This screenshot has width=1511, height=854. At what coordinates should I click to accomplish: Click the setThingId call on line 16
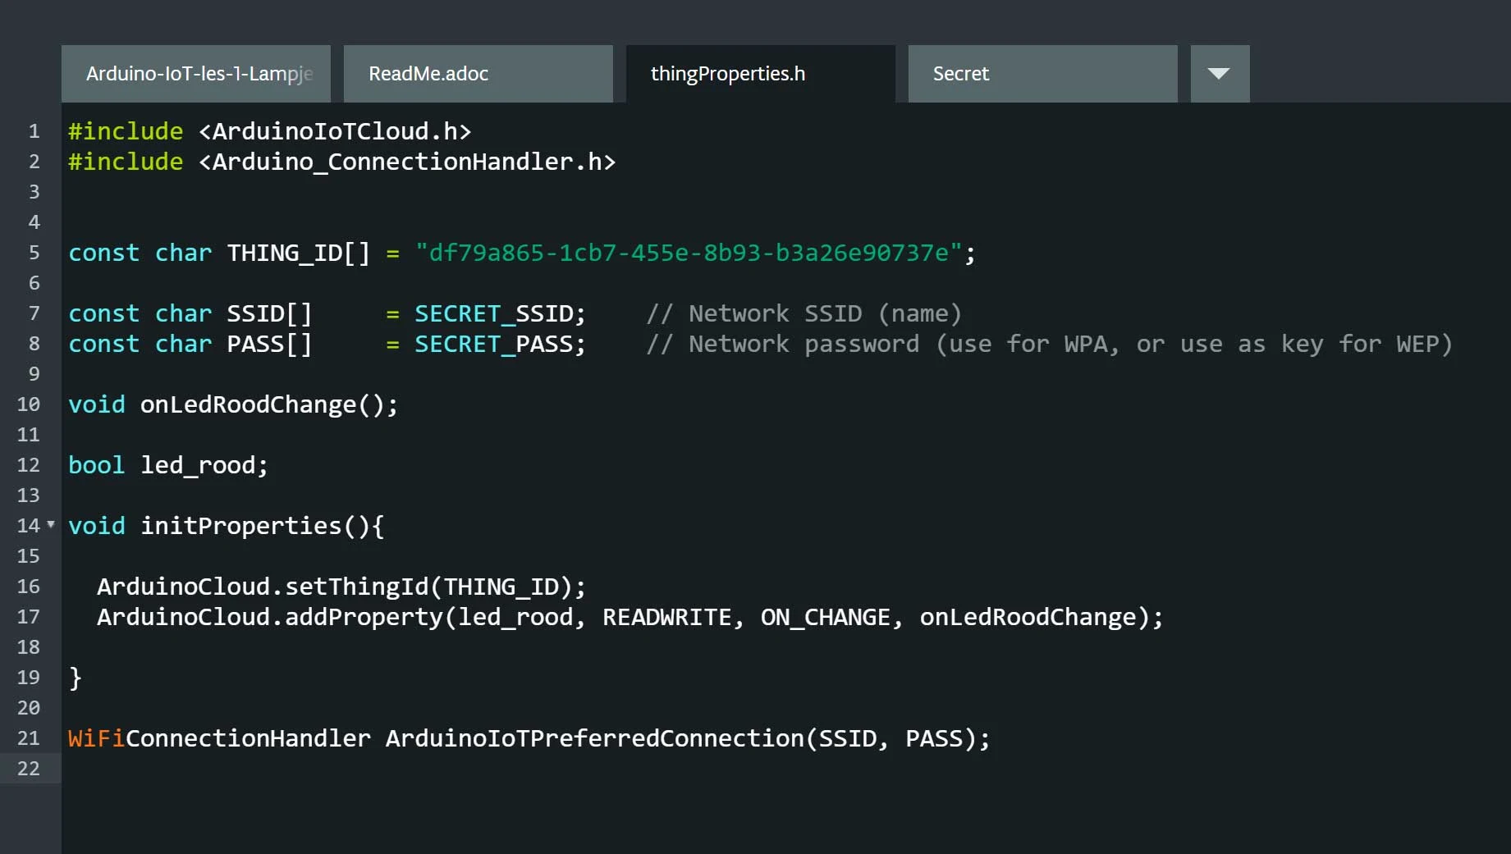(x=357, y=587)
